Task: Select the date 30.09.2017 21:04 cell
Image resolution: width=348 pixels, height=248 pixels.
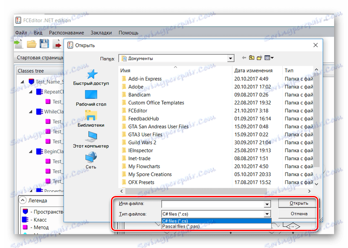Action: (253, 143)
